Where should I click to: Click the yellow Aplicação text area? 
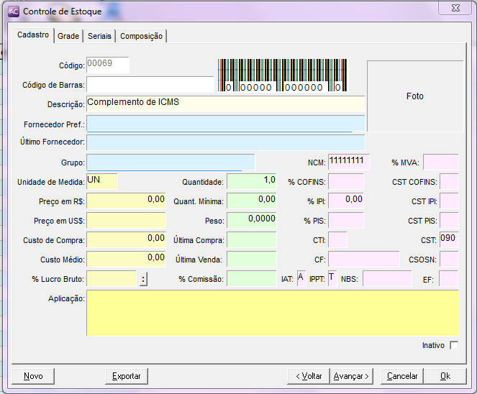[272, 313]
